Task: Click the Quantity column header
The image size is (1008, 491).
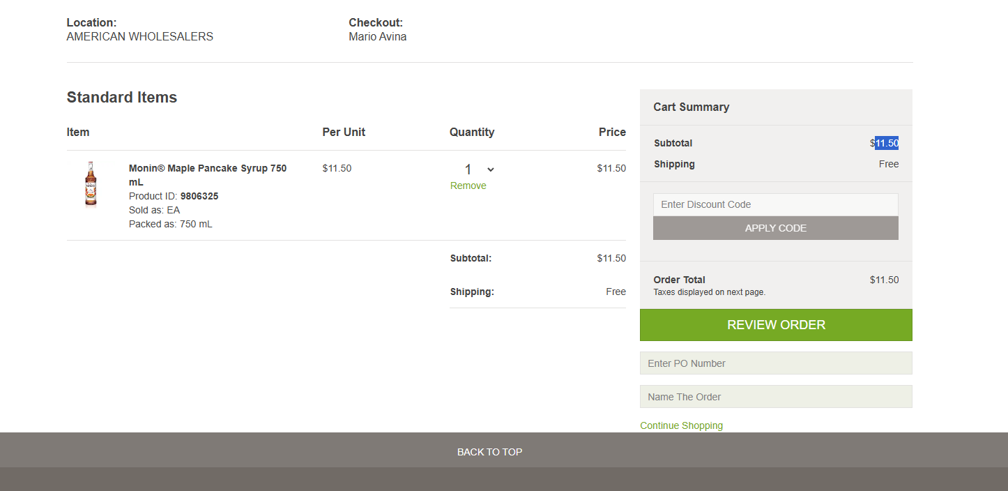Action: pyautogui.click(x=472, y=132)
